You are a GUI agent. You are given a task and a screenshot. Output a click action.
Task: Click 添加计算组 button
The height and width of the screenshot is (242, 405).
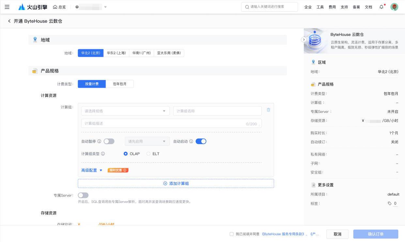pos(176,184)
